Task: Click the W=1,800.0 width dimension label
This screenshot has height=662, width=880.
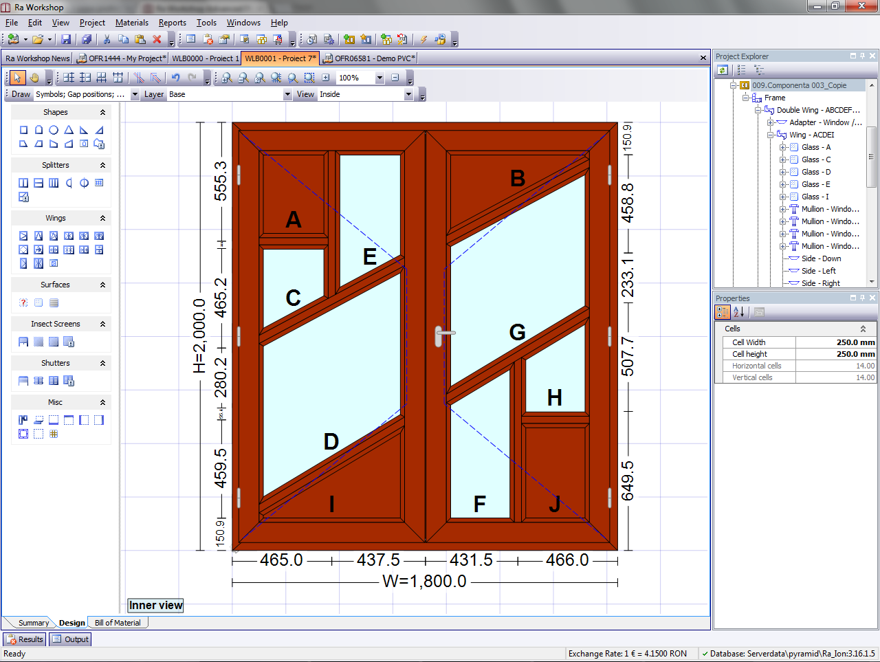Action: (424, 582)
